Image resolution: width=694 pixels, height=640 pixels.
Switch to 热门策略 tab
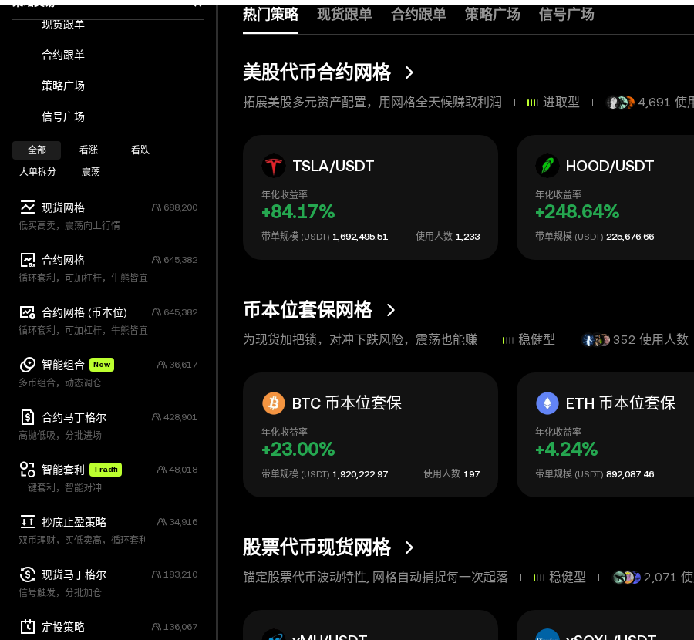pyautogui.click(x=271, y=15)
